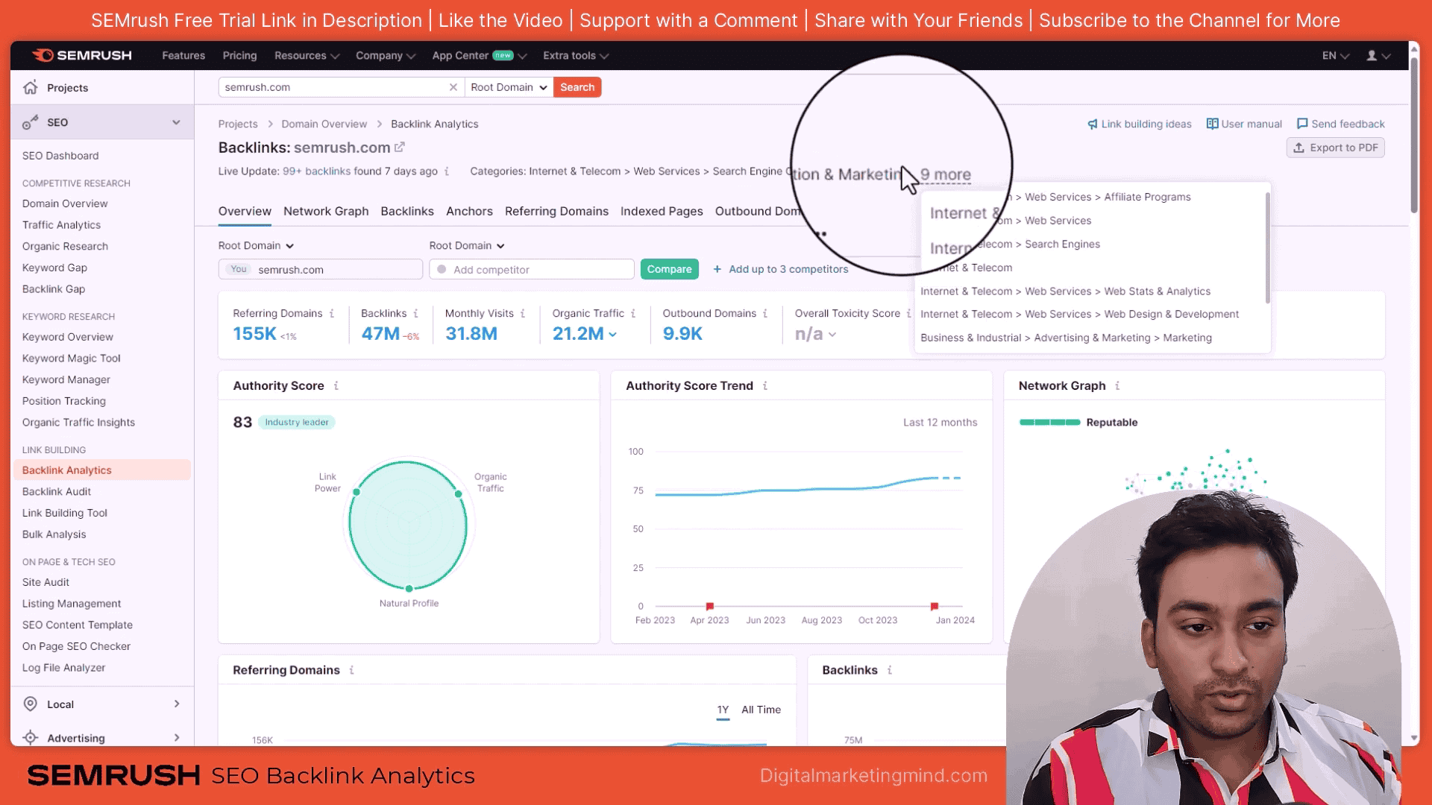Open the Root Domain dropdown beside search
The width and height of the screenshot is (1432, 805).
coord(509,87)
